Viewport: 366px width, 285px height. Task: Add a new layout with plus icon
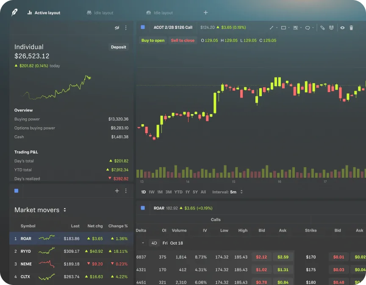click(205, 13)
